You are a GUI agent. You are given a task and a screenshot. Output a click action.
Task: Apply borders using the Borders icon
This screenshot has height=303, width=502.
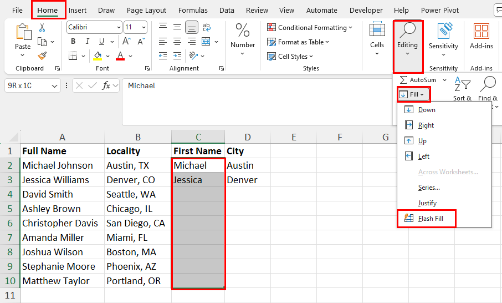[x=73, y=56]
